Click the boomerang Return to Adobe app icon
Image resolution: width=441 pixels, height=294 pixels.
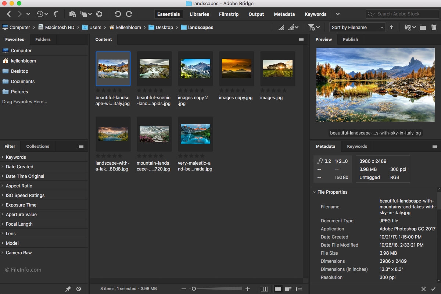coord(56,14)
